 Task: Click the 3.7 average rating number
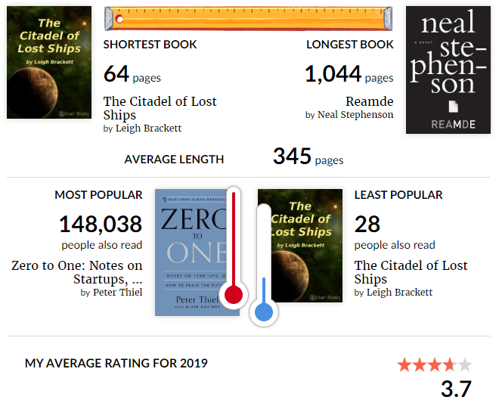(x=456, y=389)
